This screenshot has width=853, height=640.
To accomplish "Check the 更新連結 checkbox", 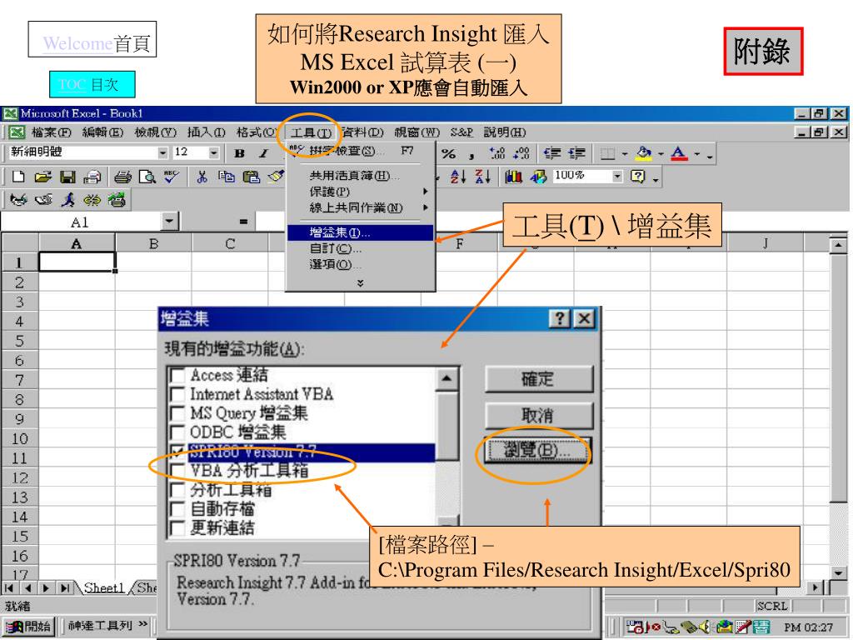I will point(177,527).
